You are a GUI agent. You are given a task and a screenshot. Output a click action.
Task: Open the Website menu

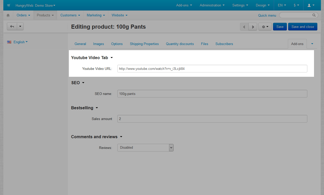(x=120, y=15)
